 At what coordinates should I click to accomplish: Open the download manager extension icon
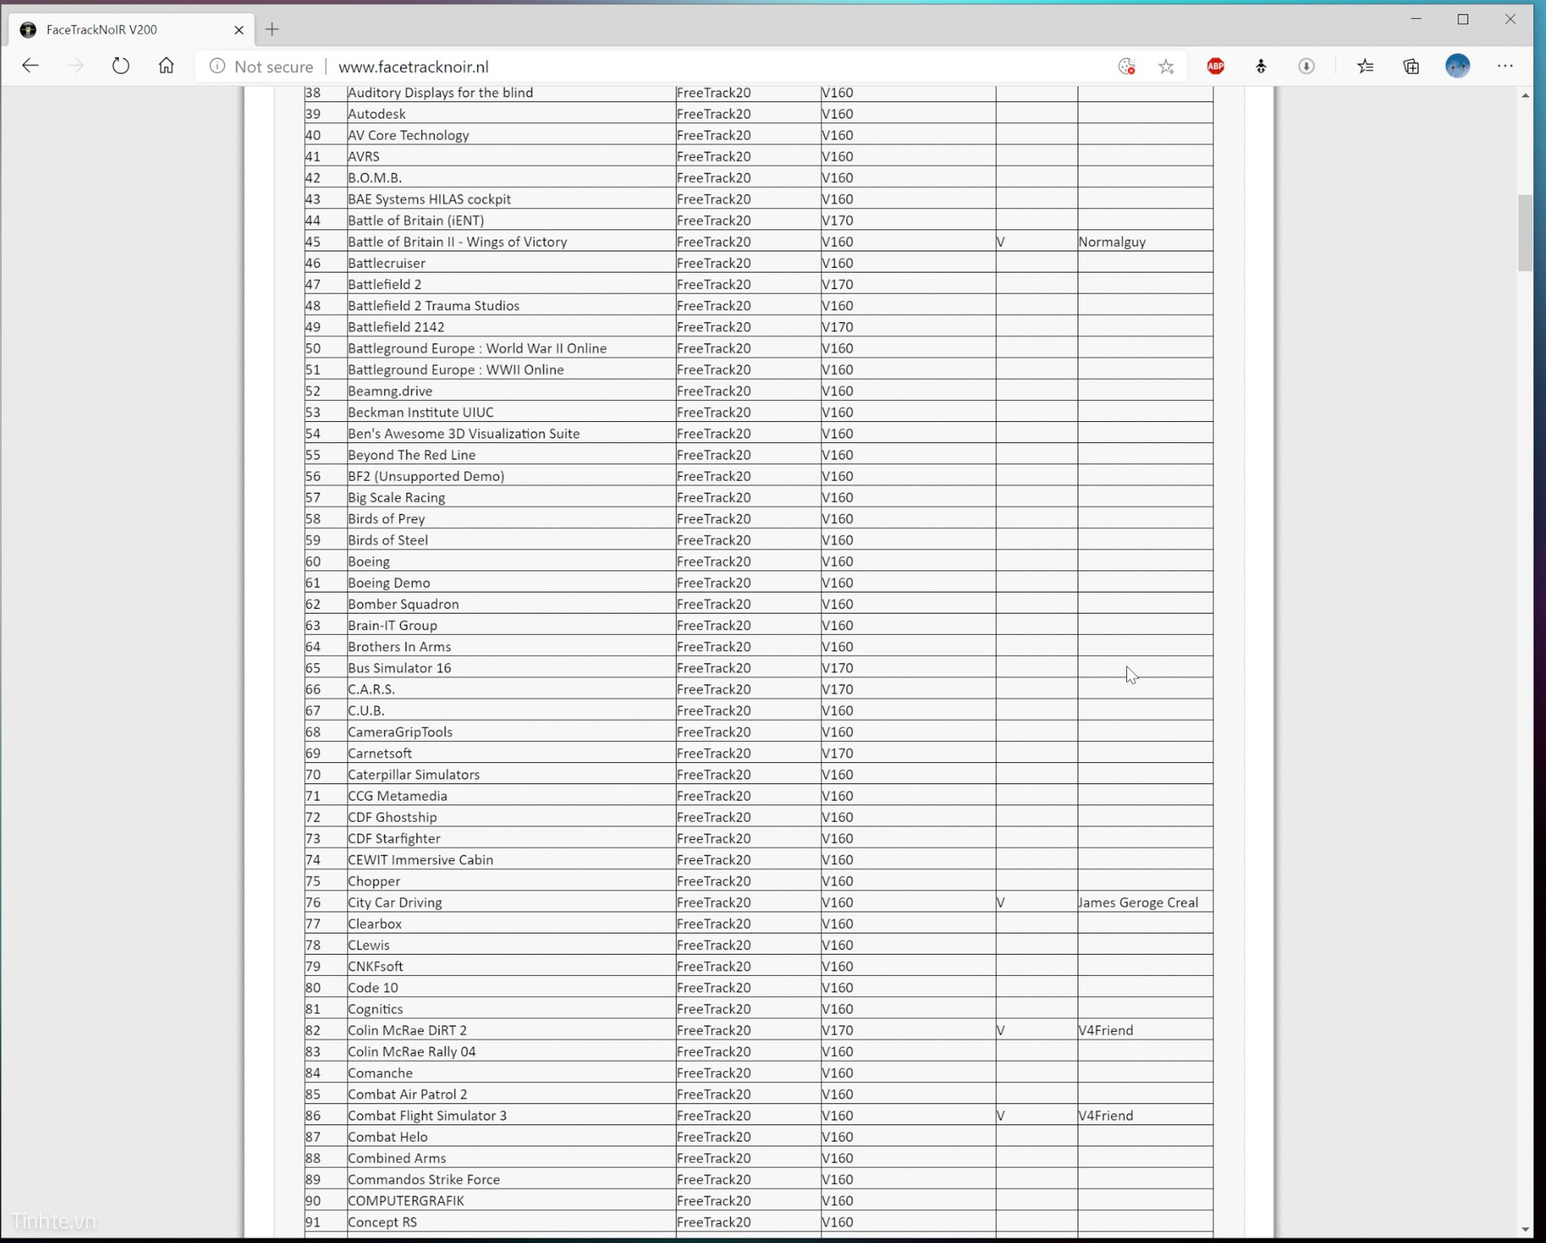1306,66
